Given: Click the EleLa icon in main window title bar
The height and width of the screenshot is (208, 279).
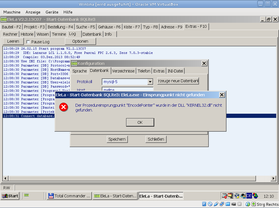Looking at the screenshot, I should tap(4, 19).
